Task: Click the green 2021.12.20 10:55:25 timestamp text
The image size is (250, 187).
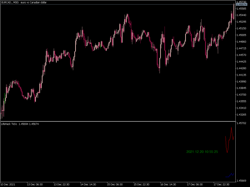Action: (x=202, y=152)
